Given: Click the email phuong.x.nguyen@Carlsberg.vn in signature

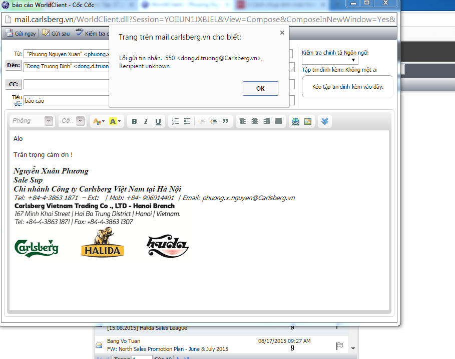Looking at the screenshot, I should click(248, 198).
